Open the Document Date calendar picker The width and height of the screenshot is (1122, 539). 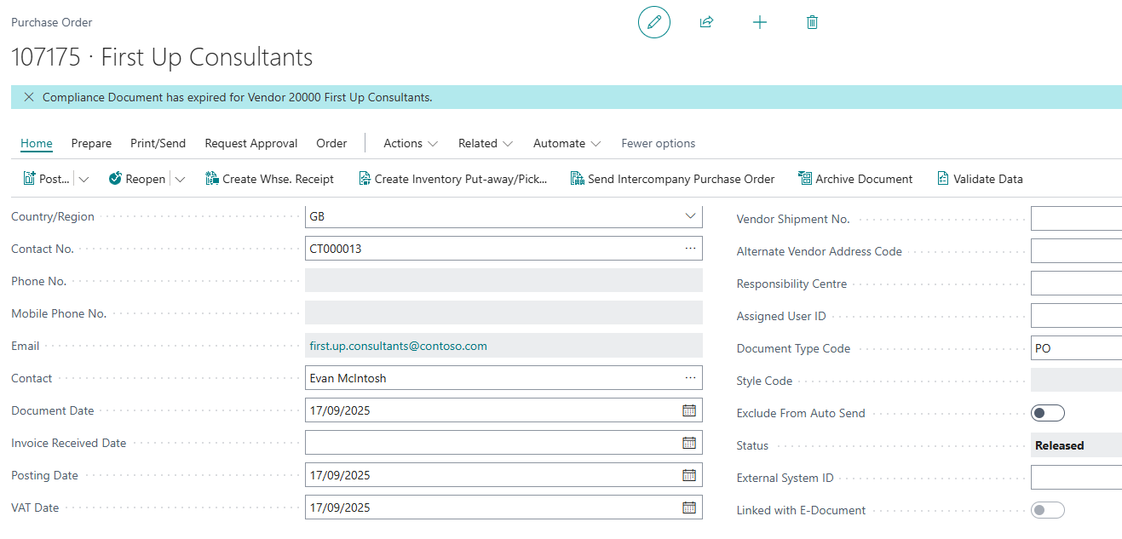[689, 410]
